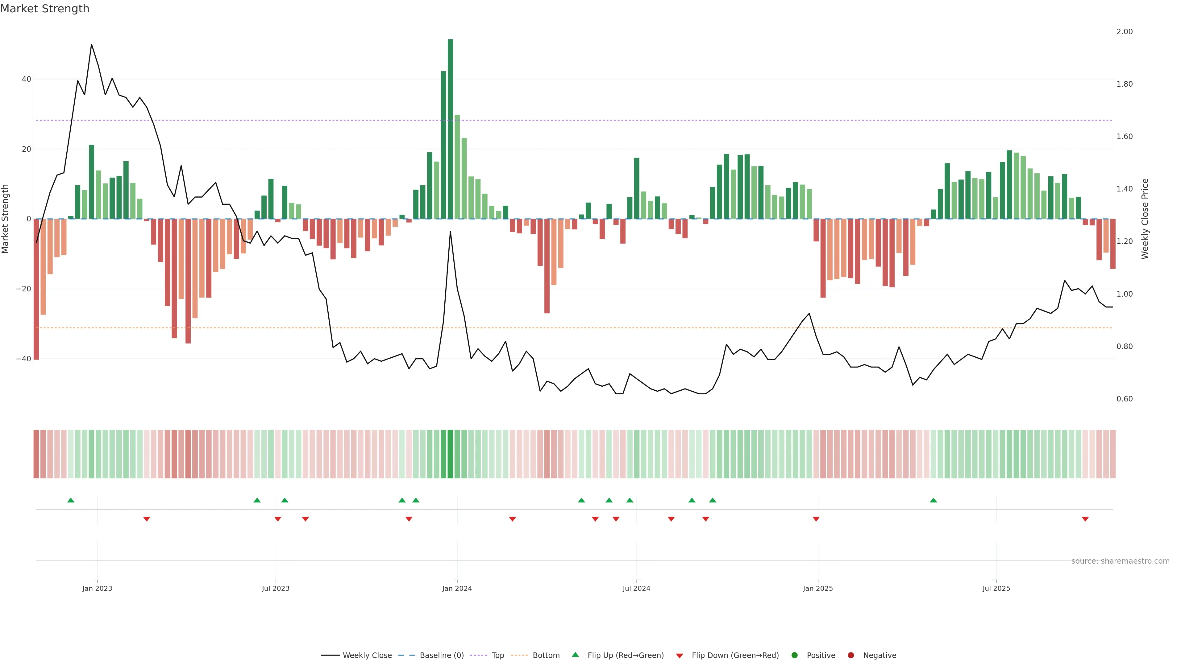
Task: Click the Jul 2025 x-axis label
Action: pos(996,588)
